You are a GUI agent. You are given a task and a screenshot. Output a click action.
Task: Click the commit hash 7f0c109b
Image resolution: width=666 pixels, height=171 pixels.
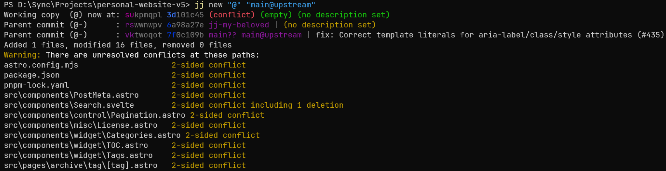pyautogui.click(x=185, y=35)
